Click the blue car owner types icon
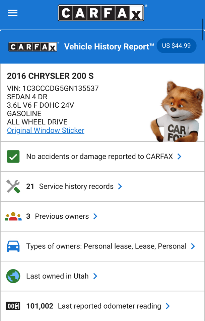This screenshot has height=321, width=205. point(13,246)
